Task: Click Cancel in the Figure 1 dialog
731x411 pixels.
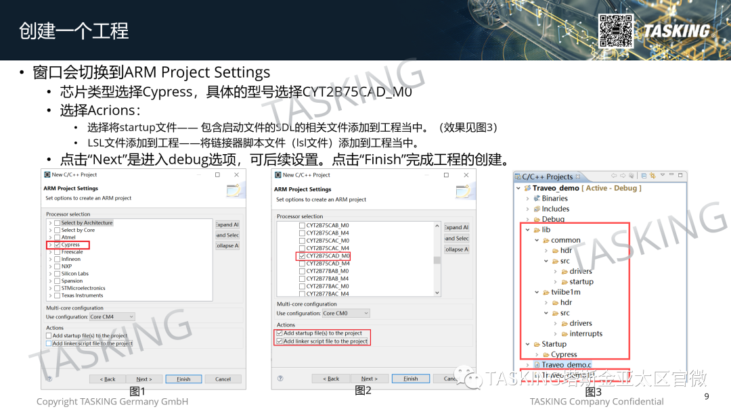Action: click(223, 379)
